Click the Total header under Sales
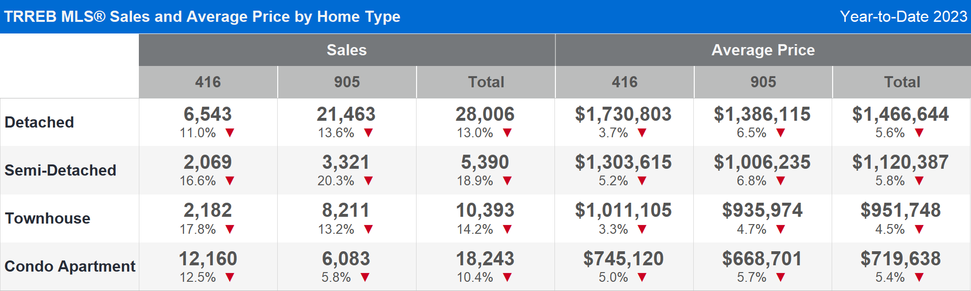 click(486, 82)
